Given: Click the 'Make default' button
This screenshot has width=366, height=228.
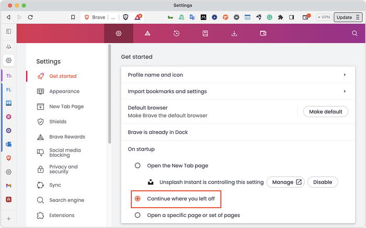Looking at the screenshot, I should (325, 111).
